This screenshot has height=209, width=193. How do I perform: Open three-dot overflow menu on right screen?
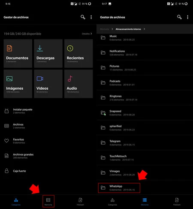click(187, 17)
